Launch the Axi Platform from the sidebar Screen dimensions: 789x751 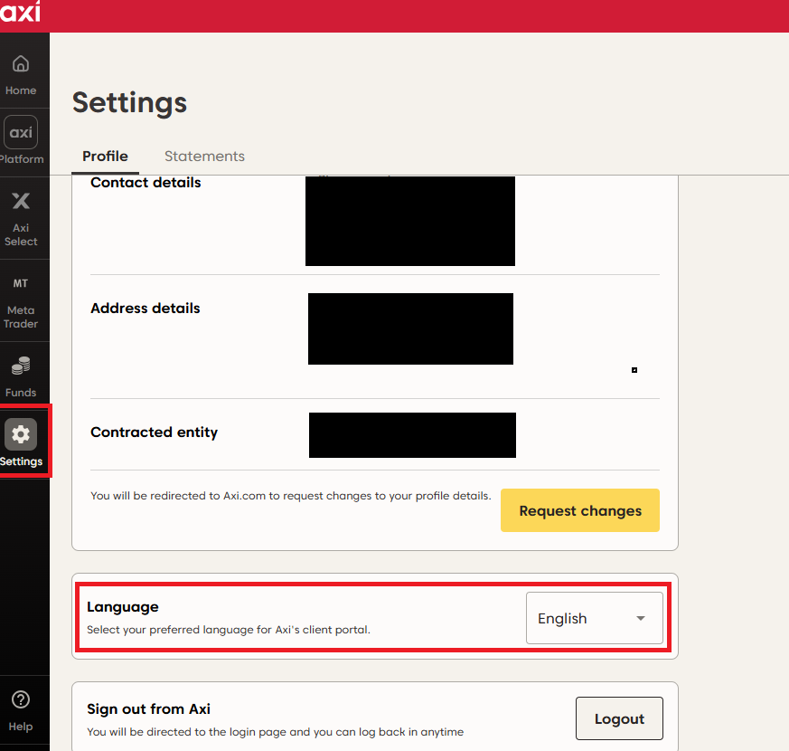tap(21, 138)
